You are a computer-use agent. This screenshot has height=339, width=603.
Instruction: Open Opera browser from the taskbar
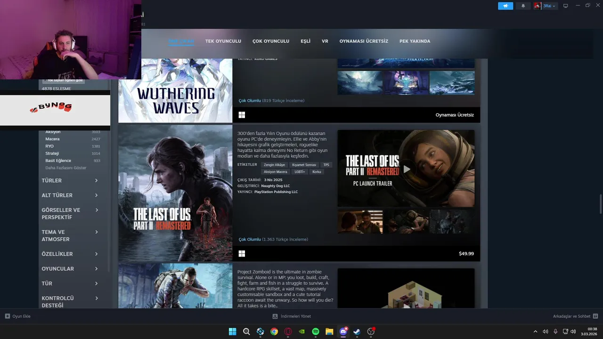coord(288,331)
